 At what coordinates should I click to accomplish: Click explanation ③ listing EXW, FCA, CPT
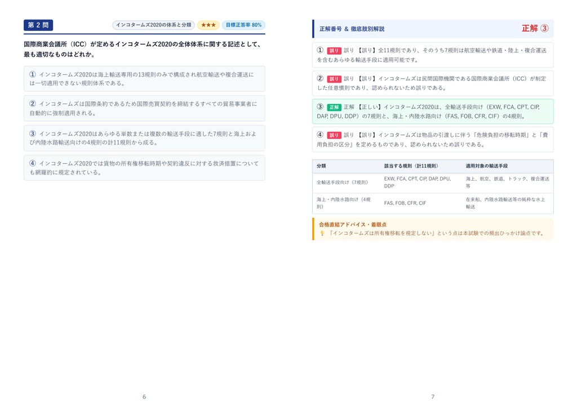point(433,111)
